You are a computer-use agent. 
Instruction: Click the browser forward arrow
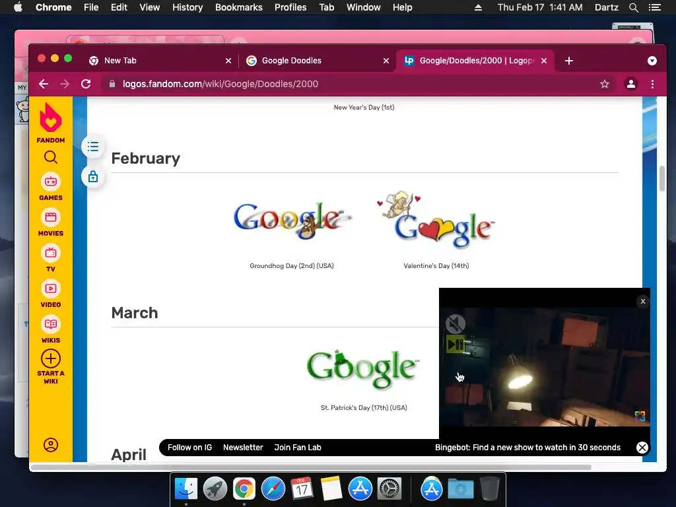point(65,84)
